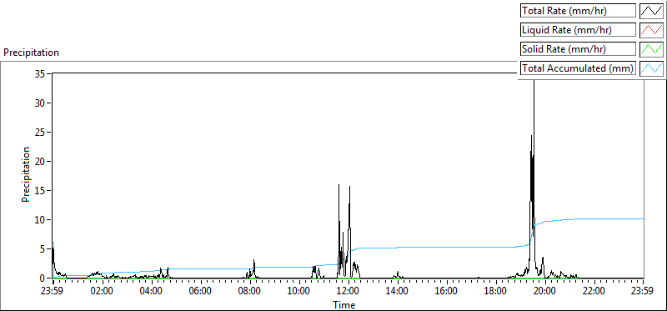Click the 20 y-axis tick value
The image size is (667, 311).
coord(41,161)
